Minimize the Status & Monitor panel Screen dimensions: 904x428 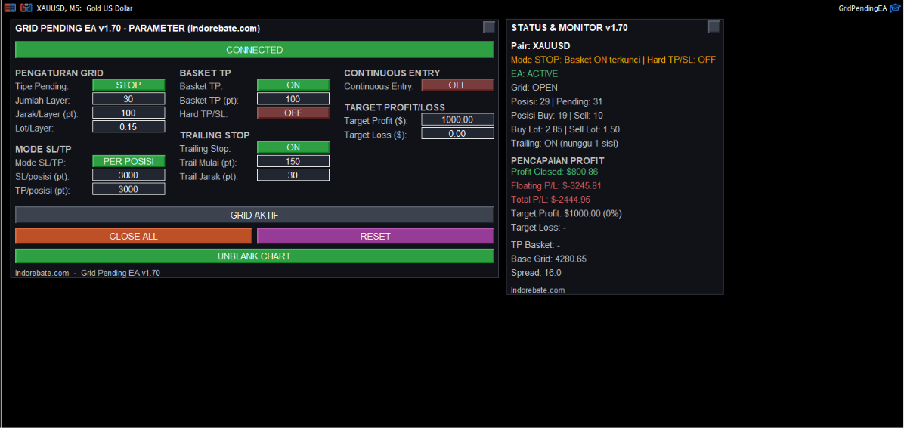point(714,26)
